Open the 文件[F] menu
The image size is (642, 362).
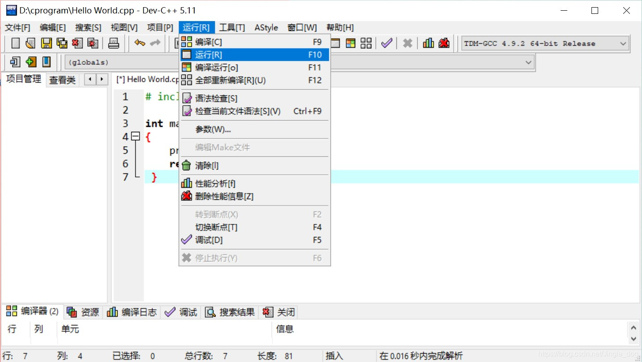[17, 28]
